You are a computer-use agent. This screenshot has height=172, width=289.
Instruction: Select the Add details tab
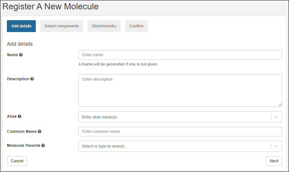coord(21,26)
